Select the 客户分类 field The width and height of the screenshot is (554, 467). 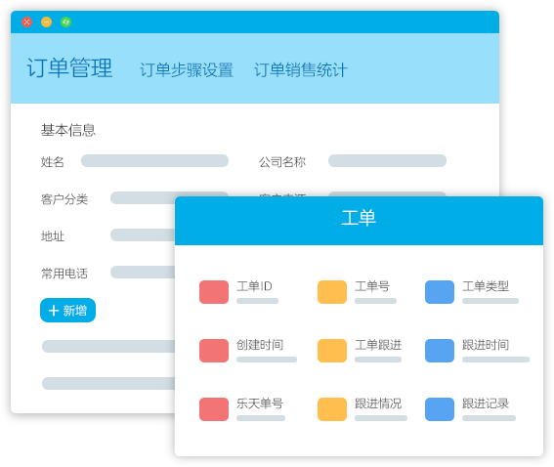[143, 197]
